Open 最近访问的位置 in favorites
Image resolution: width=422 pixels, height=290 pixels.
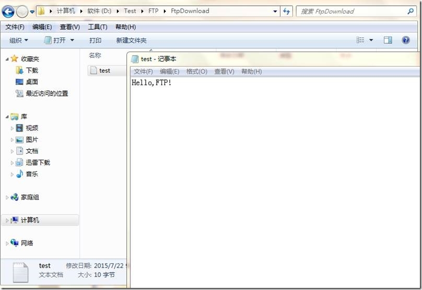47,93
